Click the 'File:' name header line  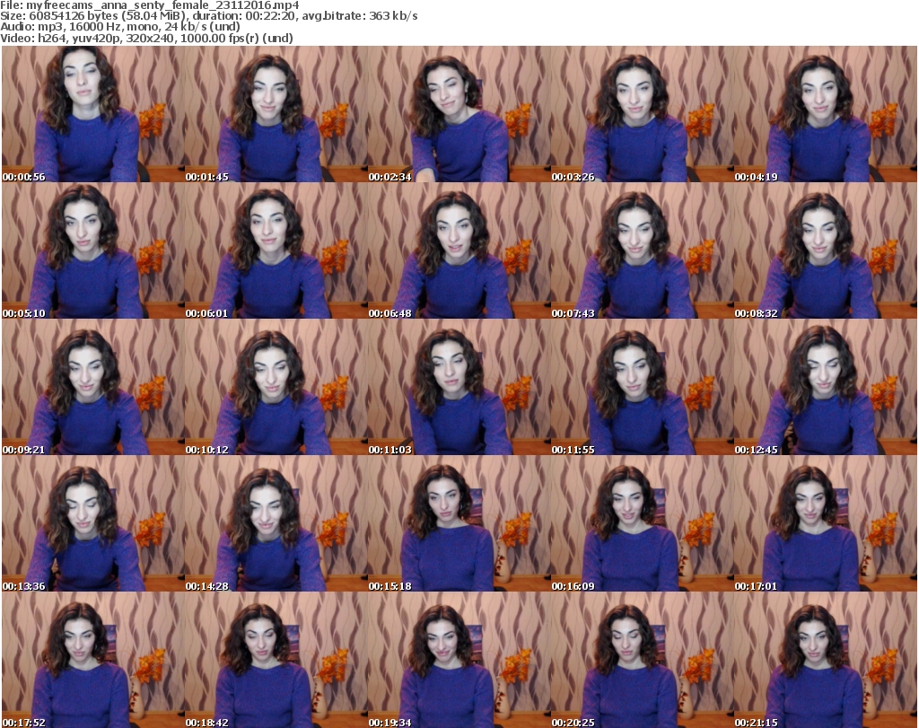click(150, 5)
